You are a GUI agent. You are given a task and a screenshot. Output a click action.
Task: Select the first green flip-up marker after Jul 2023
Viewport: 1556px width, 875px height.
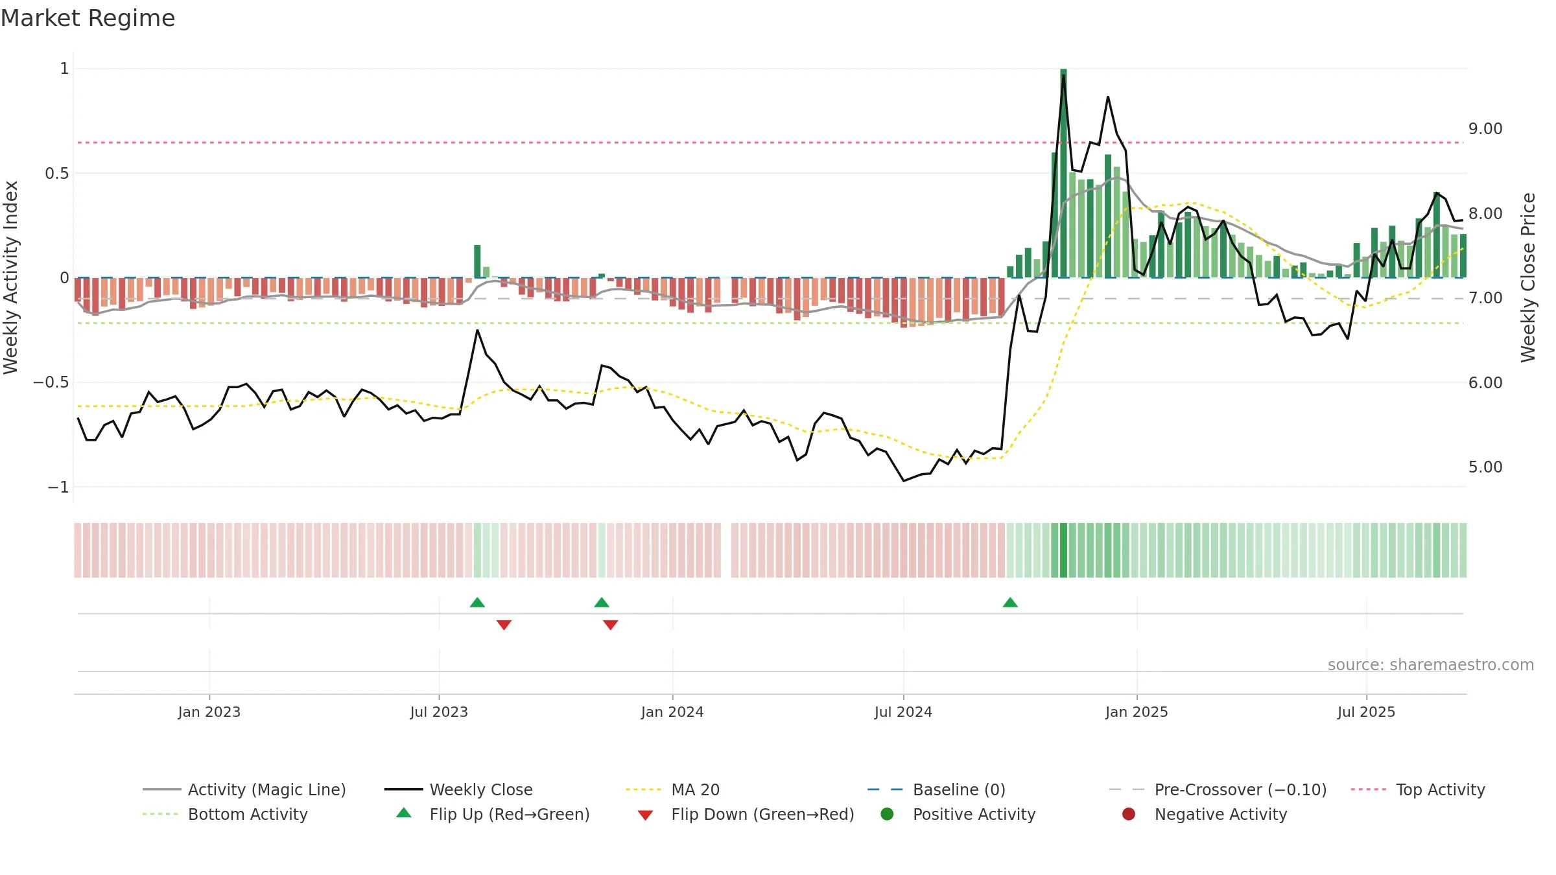coord(477,602)
